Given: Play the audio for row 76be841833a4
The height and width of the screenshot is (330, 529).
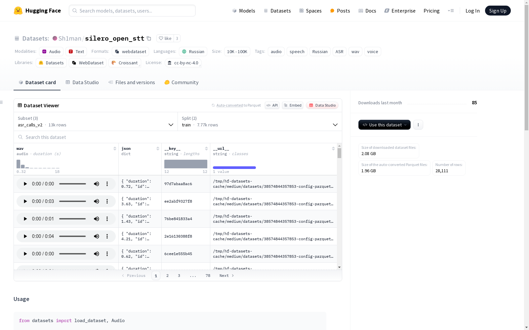Looking at the screenshot, I should (x=25, y=219).
